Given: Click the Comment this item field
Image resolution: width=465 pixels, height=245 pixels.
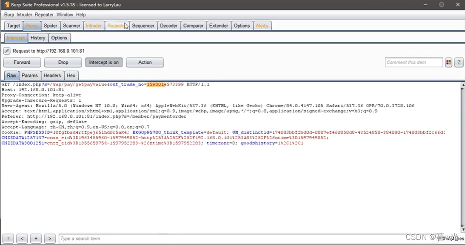Looking at the screenshot, I should point(414,63).
